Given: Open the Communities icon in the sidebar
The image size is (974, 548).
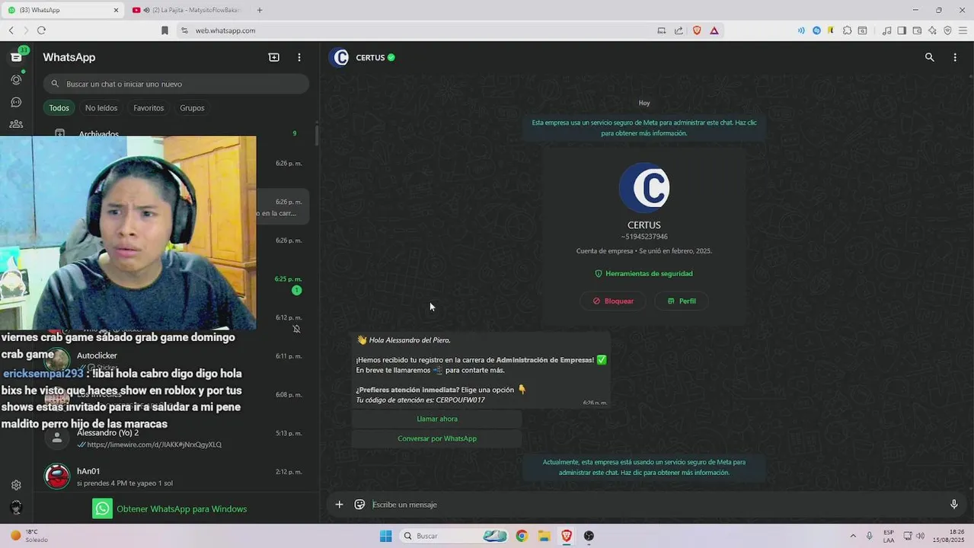Looking at the screenshot, I should pos(16,124).
